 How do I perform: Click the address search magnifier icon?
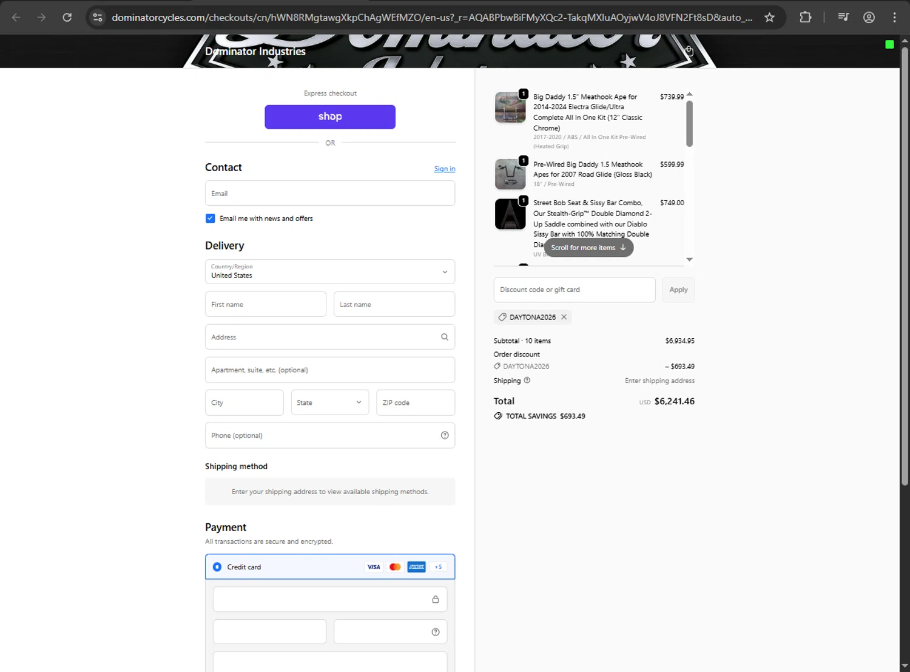[445, 337]
